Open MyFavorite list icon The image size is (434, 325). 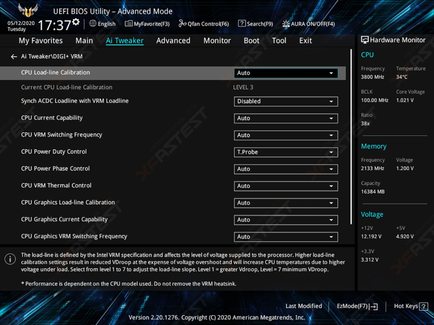tap(128, 24)
